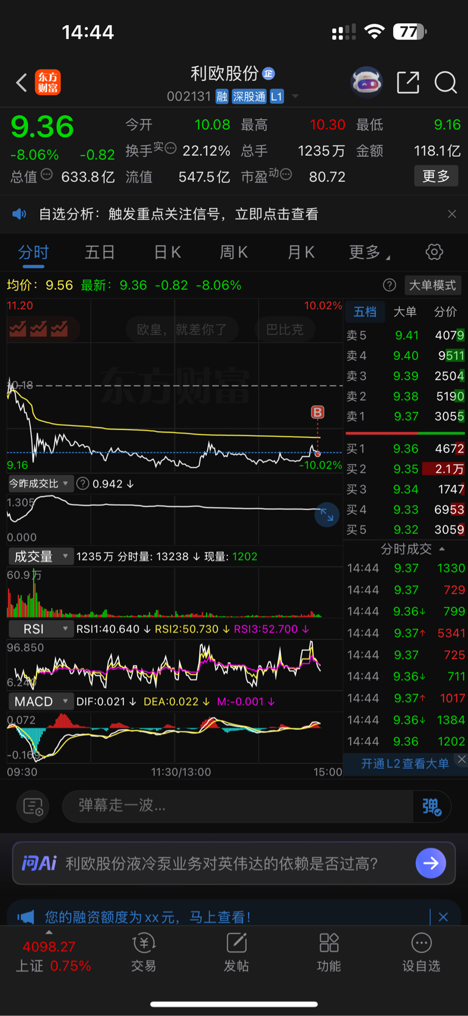The image size is (468, 1016).
Task: Open the 今昨成交比 indicator dropdown
Action: point(40,484)
